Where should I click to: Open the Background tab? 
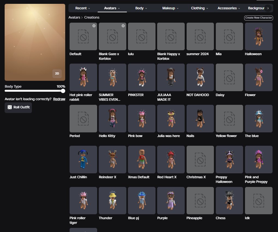[256, 8]
